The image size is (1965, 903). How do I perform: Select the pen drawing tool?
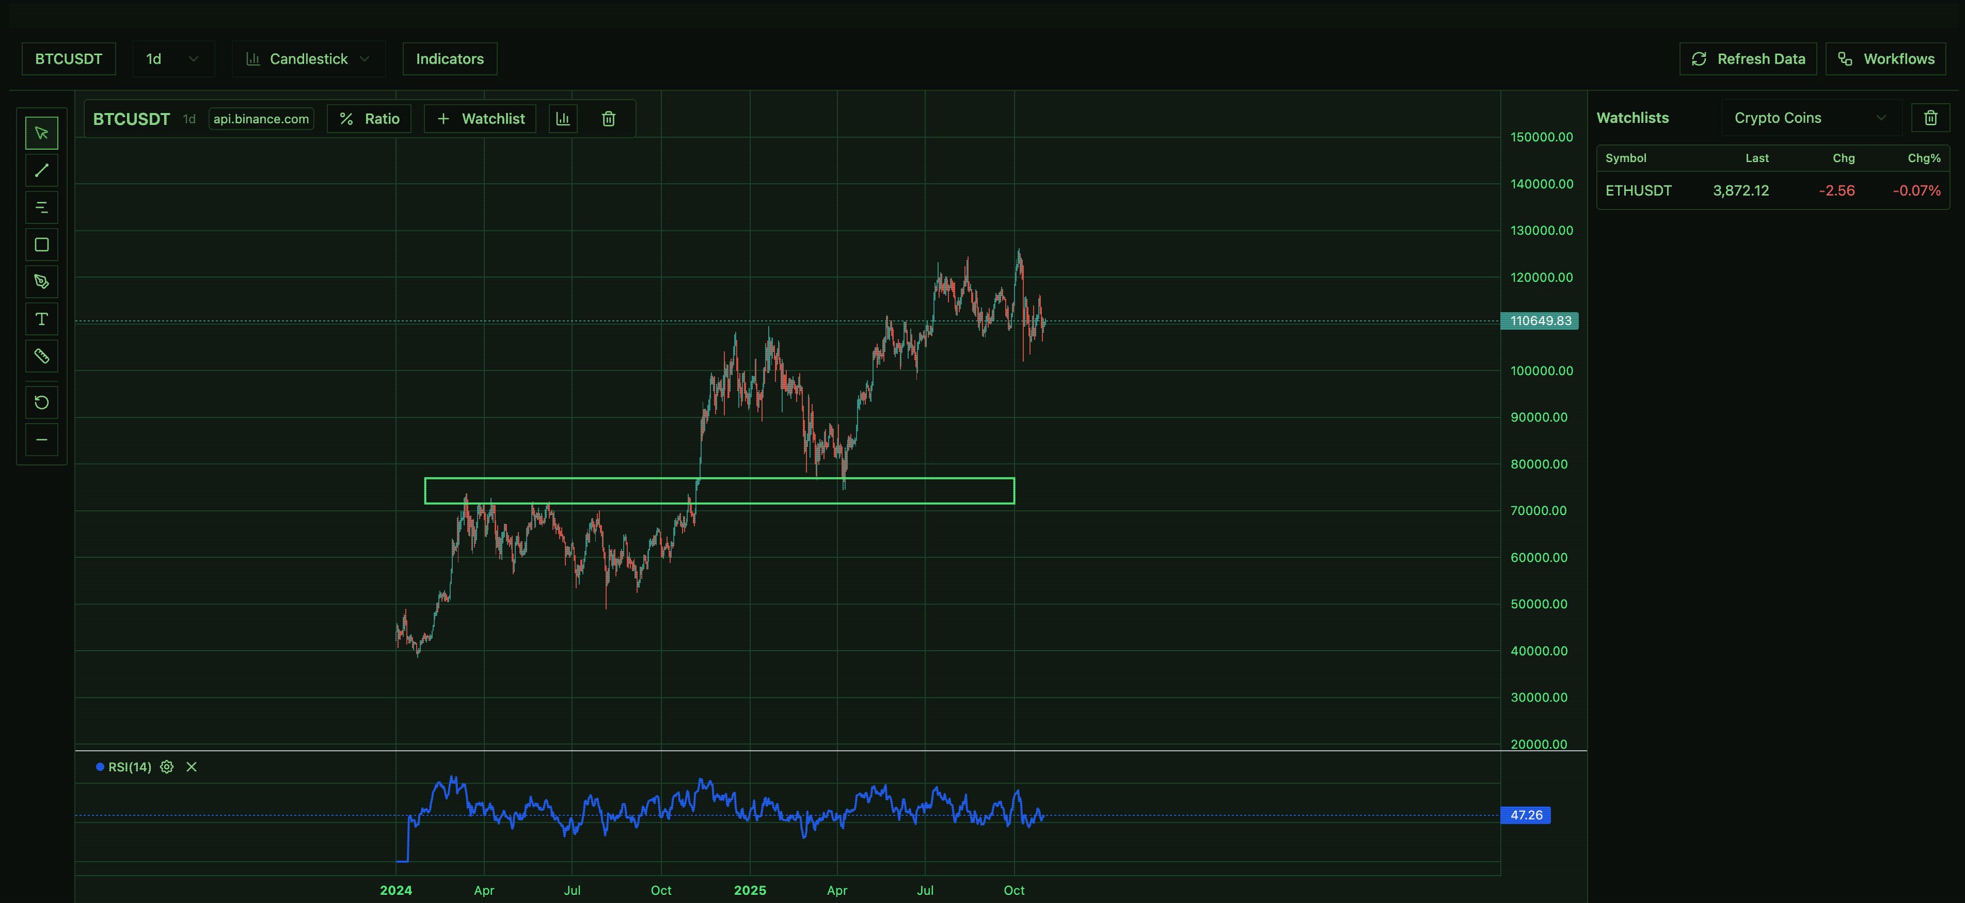(41, 282)
